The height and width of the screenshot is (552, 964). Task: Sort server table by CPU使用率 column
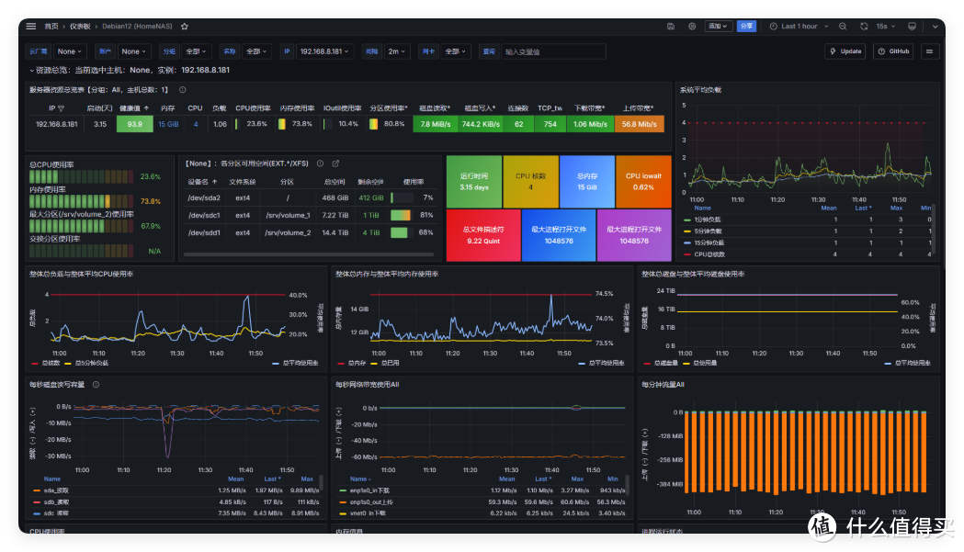[253, 108]
